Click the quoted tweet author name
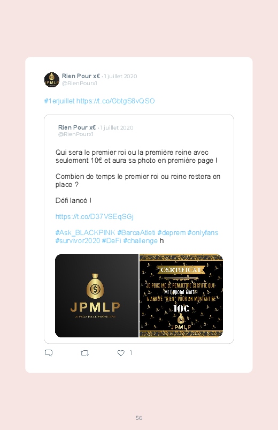Viewport: 278px width, 430px height. pos(77,127)
